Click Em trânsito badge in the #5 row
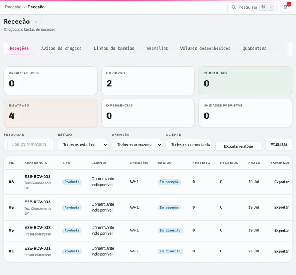296x275 pixels. tap(170, 231)
